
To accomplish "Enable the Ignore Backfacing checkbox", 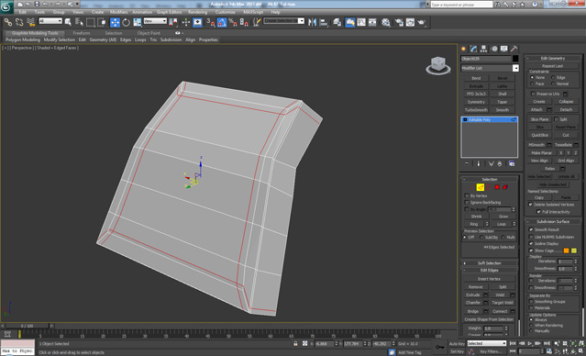I will click(467, 202).
